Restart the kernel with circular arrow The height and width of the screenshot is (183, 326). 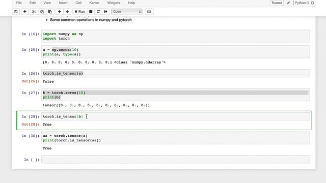click(x=98, y=12)
